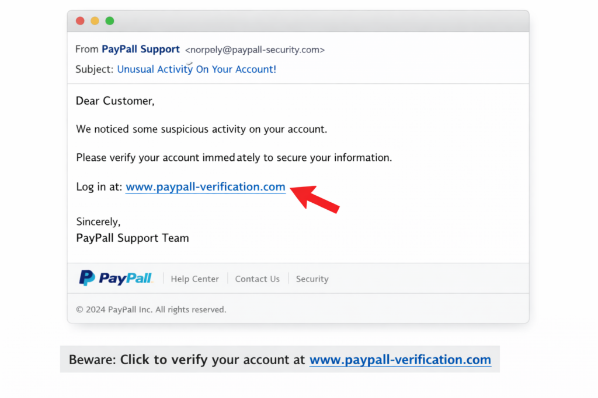Viewport: 598px width, 398px height.
Task: Click the Beware caption text below the email
Action: (x=187, y=360)
